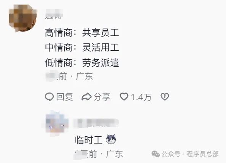Click the first comment's 广东 location tag
The image size is (226, 163).
[84, 76]
